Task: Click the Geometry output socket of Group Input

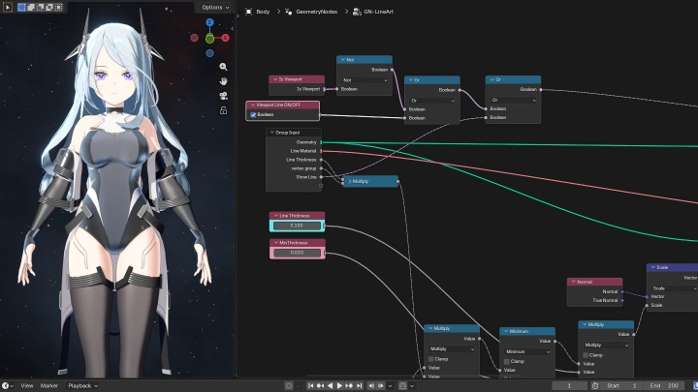Action: tap(322, 142)
